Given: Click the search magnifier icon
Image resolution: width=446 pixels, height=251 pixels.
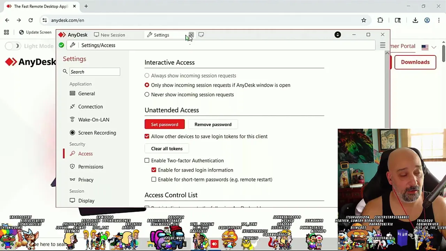Looking at the screenshot, I should (65, 71).
